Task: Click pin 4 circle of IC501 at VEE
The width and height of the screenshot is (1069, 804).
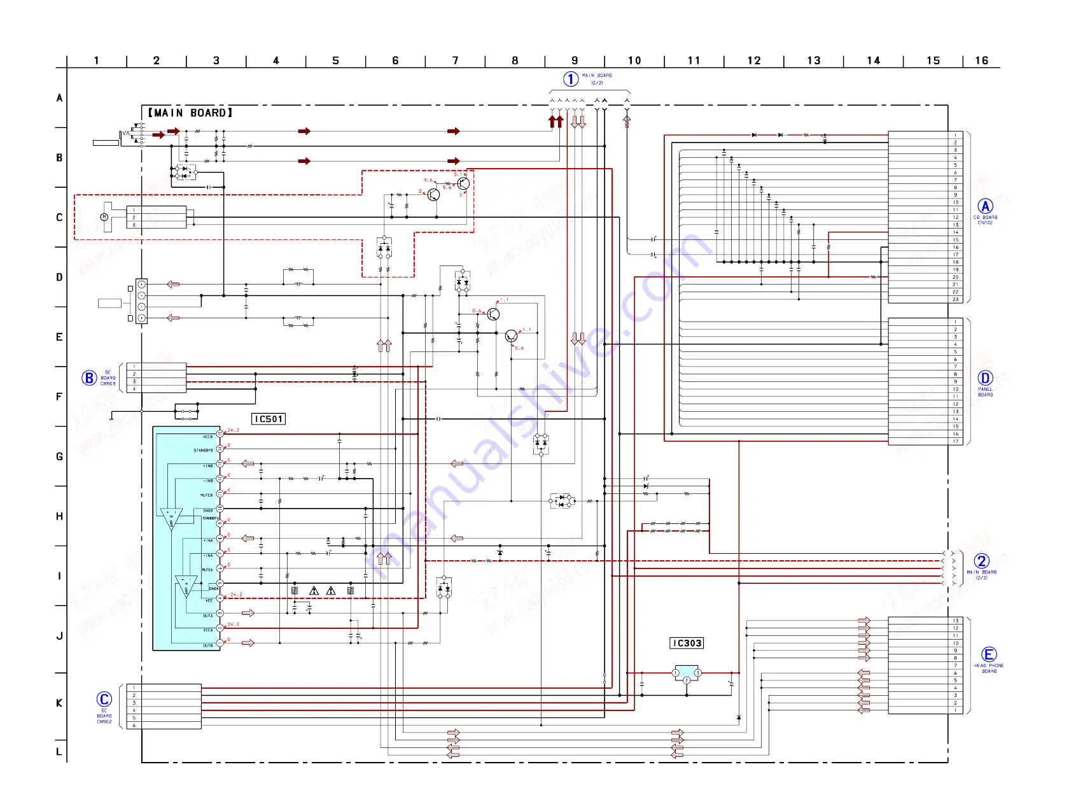Action: click(x=220, y=598)
